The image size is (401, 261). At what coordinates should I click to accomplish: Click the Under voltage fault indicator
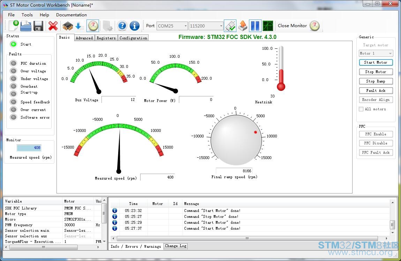pyautogui.click(x=13, y=79)
